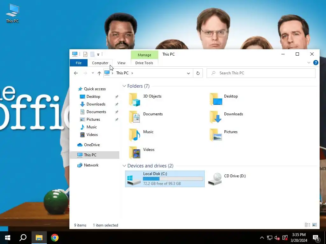Screen dimensions: 326x244
Task: Click the Local Disk C: usage bar
Action: (173, 179)
